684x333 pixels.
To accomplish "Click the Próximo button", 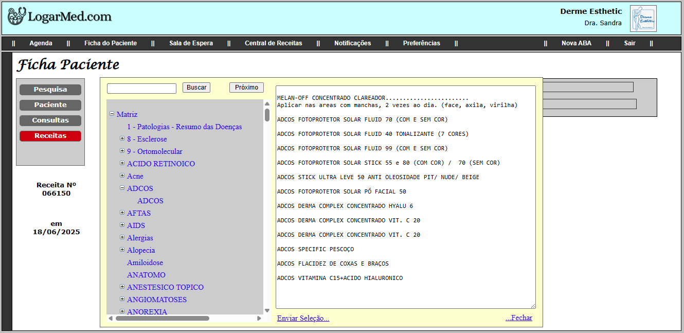I will [x=247, y=87].
